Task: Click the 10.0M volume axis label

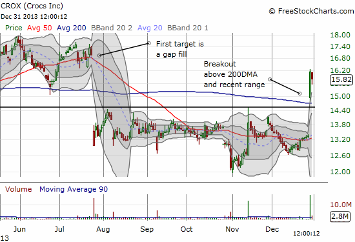Action: point(341,205)
